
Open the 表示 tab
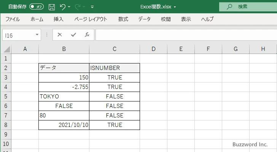tap(186, 19)
